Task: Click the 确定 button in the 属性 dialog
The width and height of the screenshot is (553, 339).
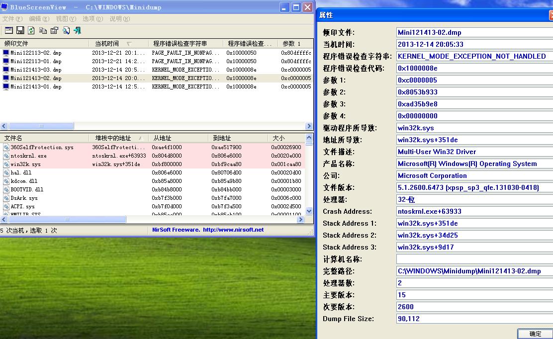Action: 535,334
